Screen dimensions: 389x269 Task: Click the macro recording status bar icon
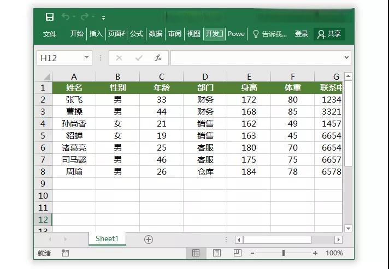pyautogui.click(x=66, y=253)
